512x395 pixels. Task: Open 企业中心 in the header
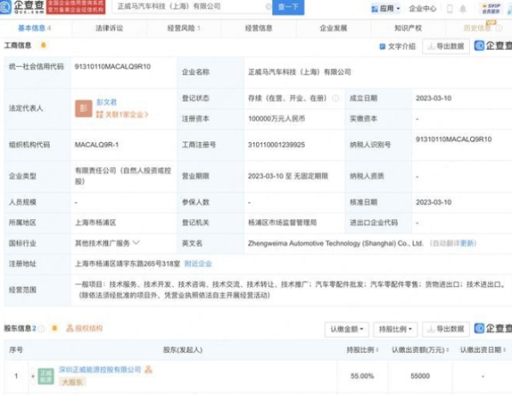(x=423, y=9)
